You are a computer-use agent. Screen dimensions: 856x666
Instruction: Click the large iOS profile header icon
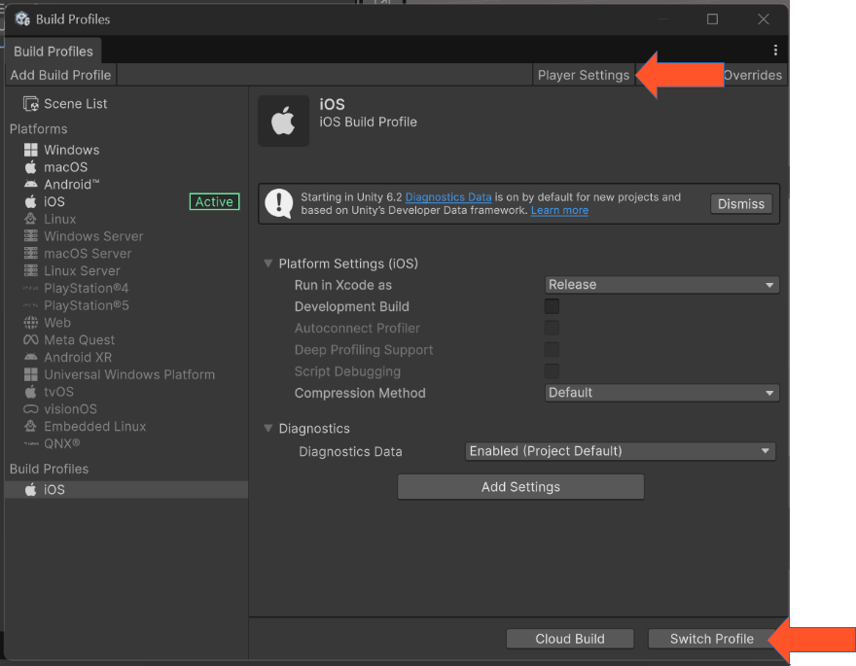[x=283, y=121]
